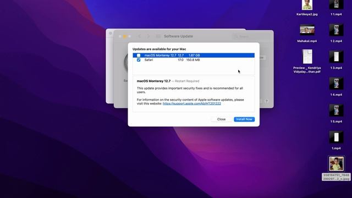Click the Install Now button
The image size is (352, 198).
pos(244,119)
